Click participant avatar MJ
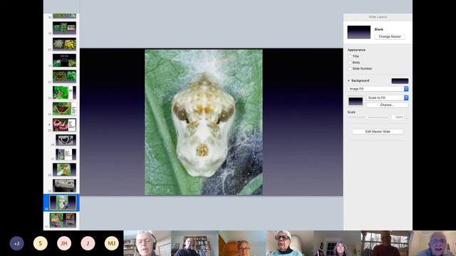456x256 pixels. (112, 243)
